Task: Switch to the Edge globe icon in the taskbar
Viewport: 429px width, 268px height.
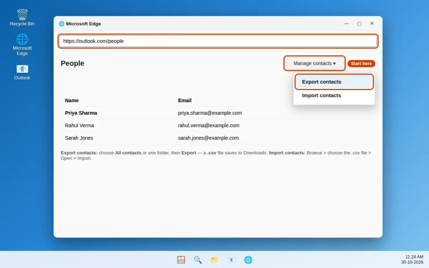Action: [x=248, y=260]
